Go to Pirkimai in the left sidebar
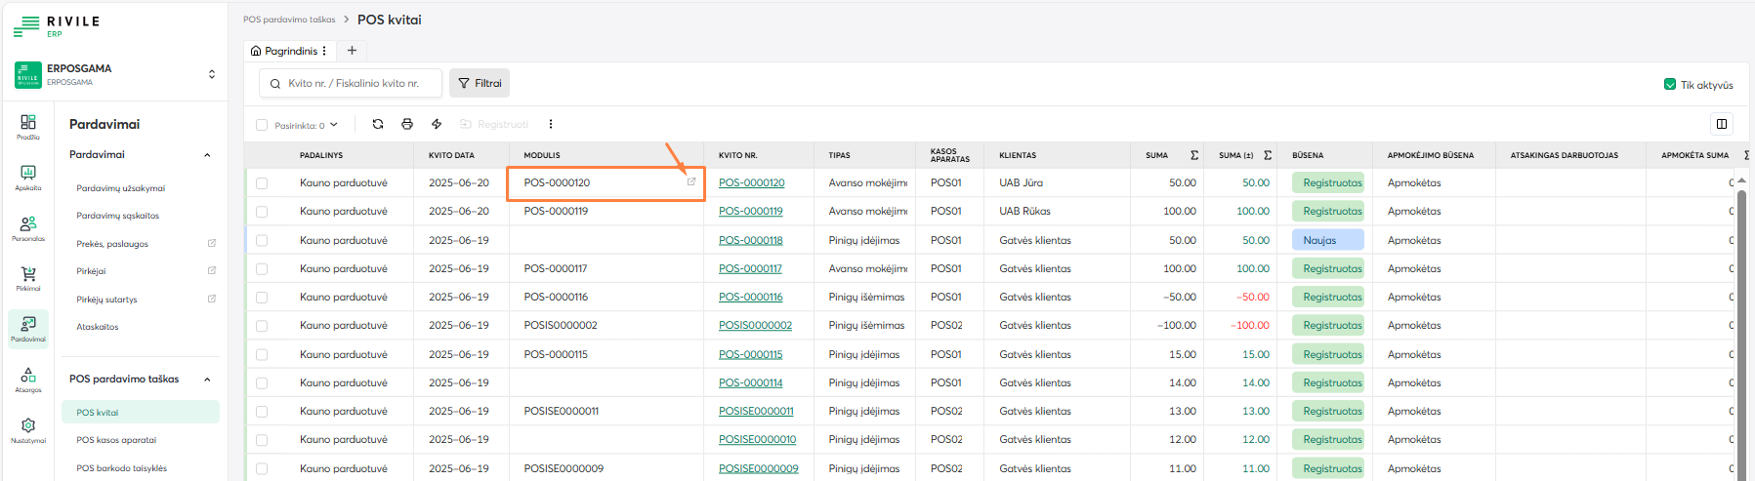 pyautogui.click(x=28, y=279)
